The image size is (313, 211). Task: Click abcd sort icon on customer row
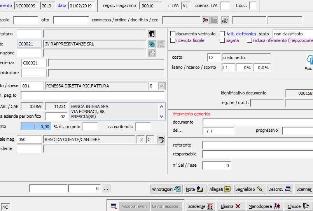tap(161, 44)
